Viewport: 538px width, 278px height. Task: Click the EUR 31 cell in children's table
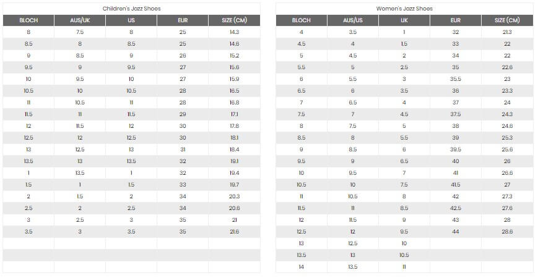pyautogui.click(x=183, y=150)
